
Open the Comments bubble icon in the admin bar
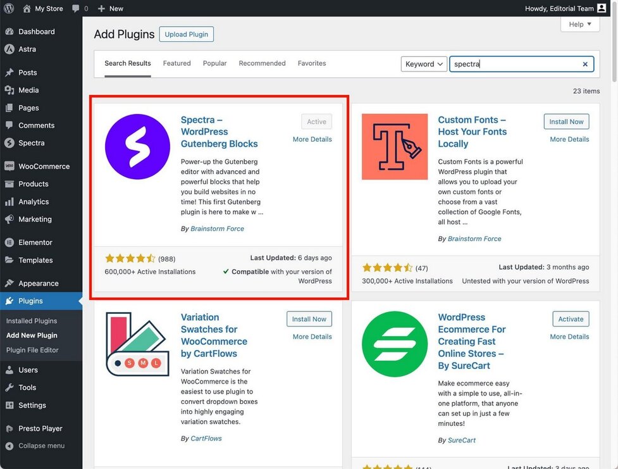coord(77,8)
